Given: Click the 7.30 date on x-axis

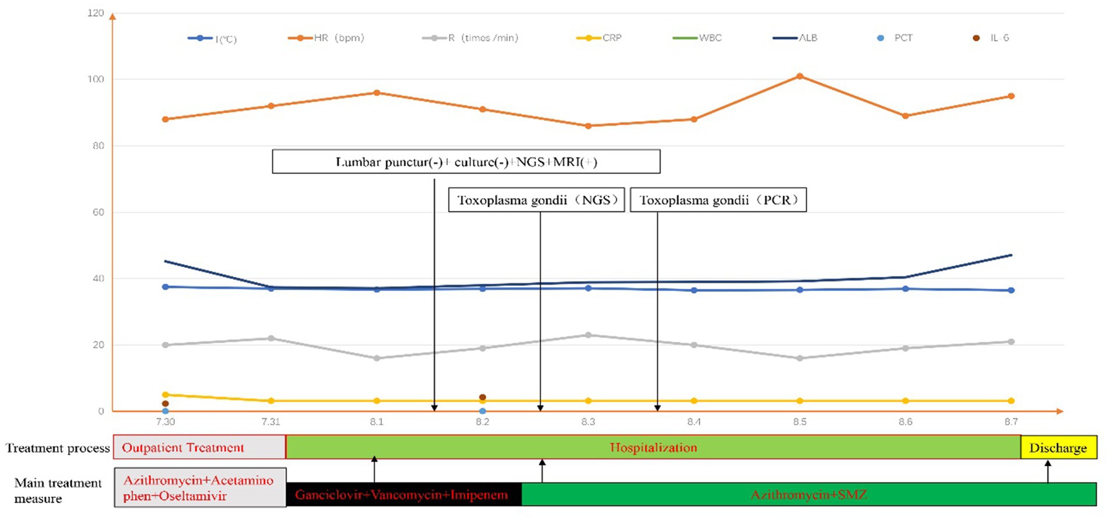Looking at the screenshot, I should click(166, 422).
